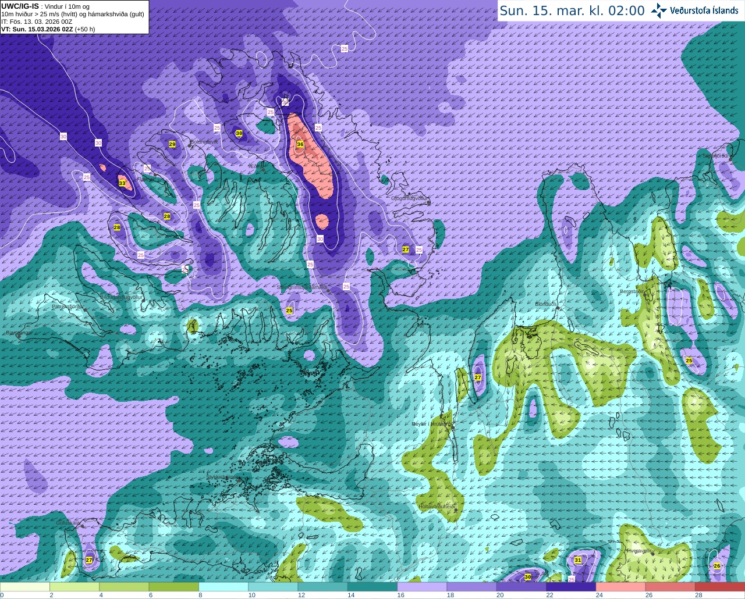745x599 pixels.
Task: Pick the legend swatch between 12 and 14
Action: click(x=323, y=587)
